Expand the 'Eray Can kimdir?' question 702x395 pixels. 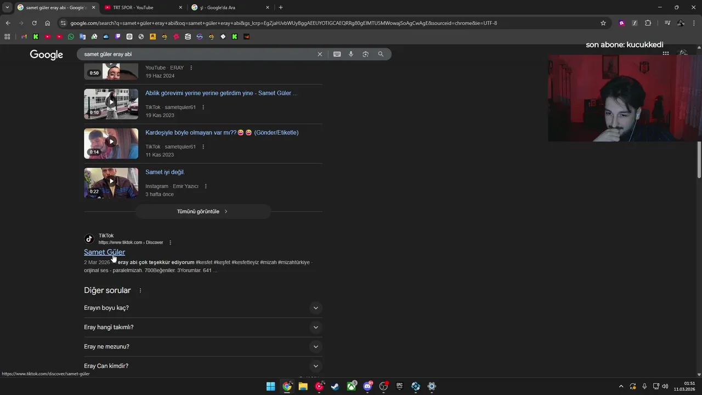pyautogui.click(x=203, y=366)
